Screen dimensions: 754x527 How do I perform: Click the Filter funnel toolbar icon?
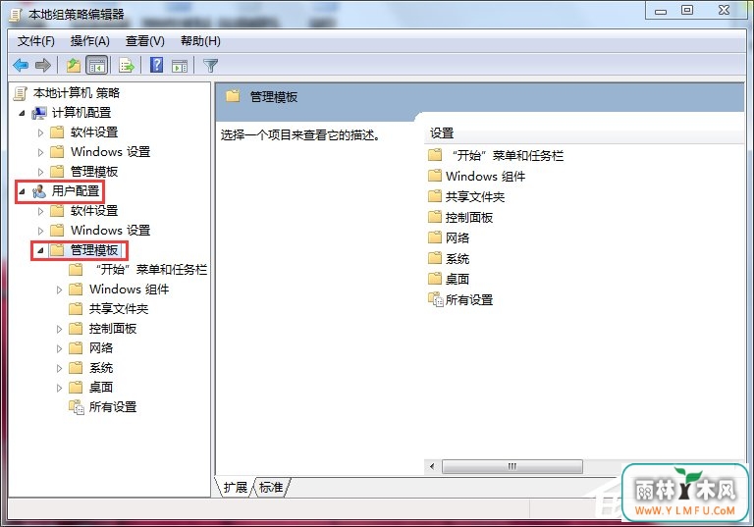[x=211, y=66]
